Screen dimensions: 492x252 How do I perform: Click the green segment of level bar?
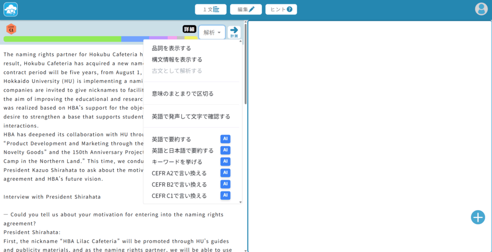coord(62,39)
